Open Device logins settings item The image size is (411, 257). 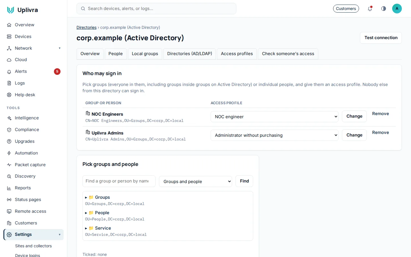click(28, 255)
